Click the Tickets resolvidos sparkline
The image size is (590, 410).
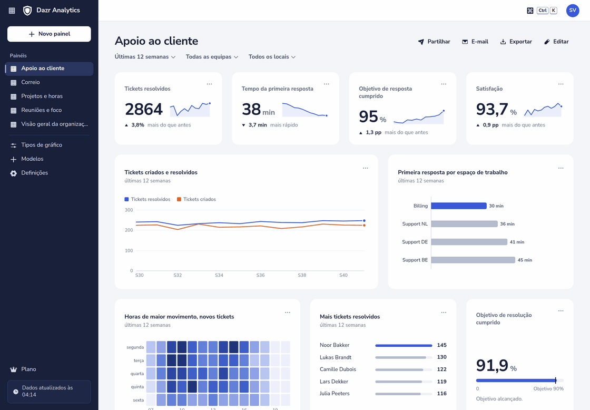[190, 109]
